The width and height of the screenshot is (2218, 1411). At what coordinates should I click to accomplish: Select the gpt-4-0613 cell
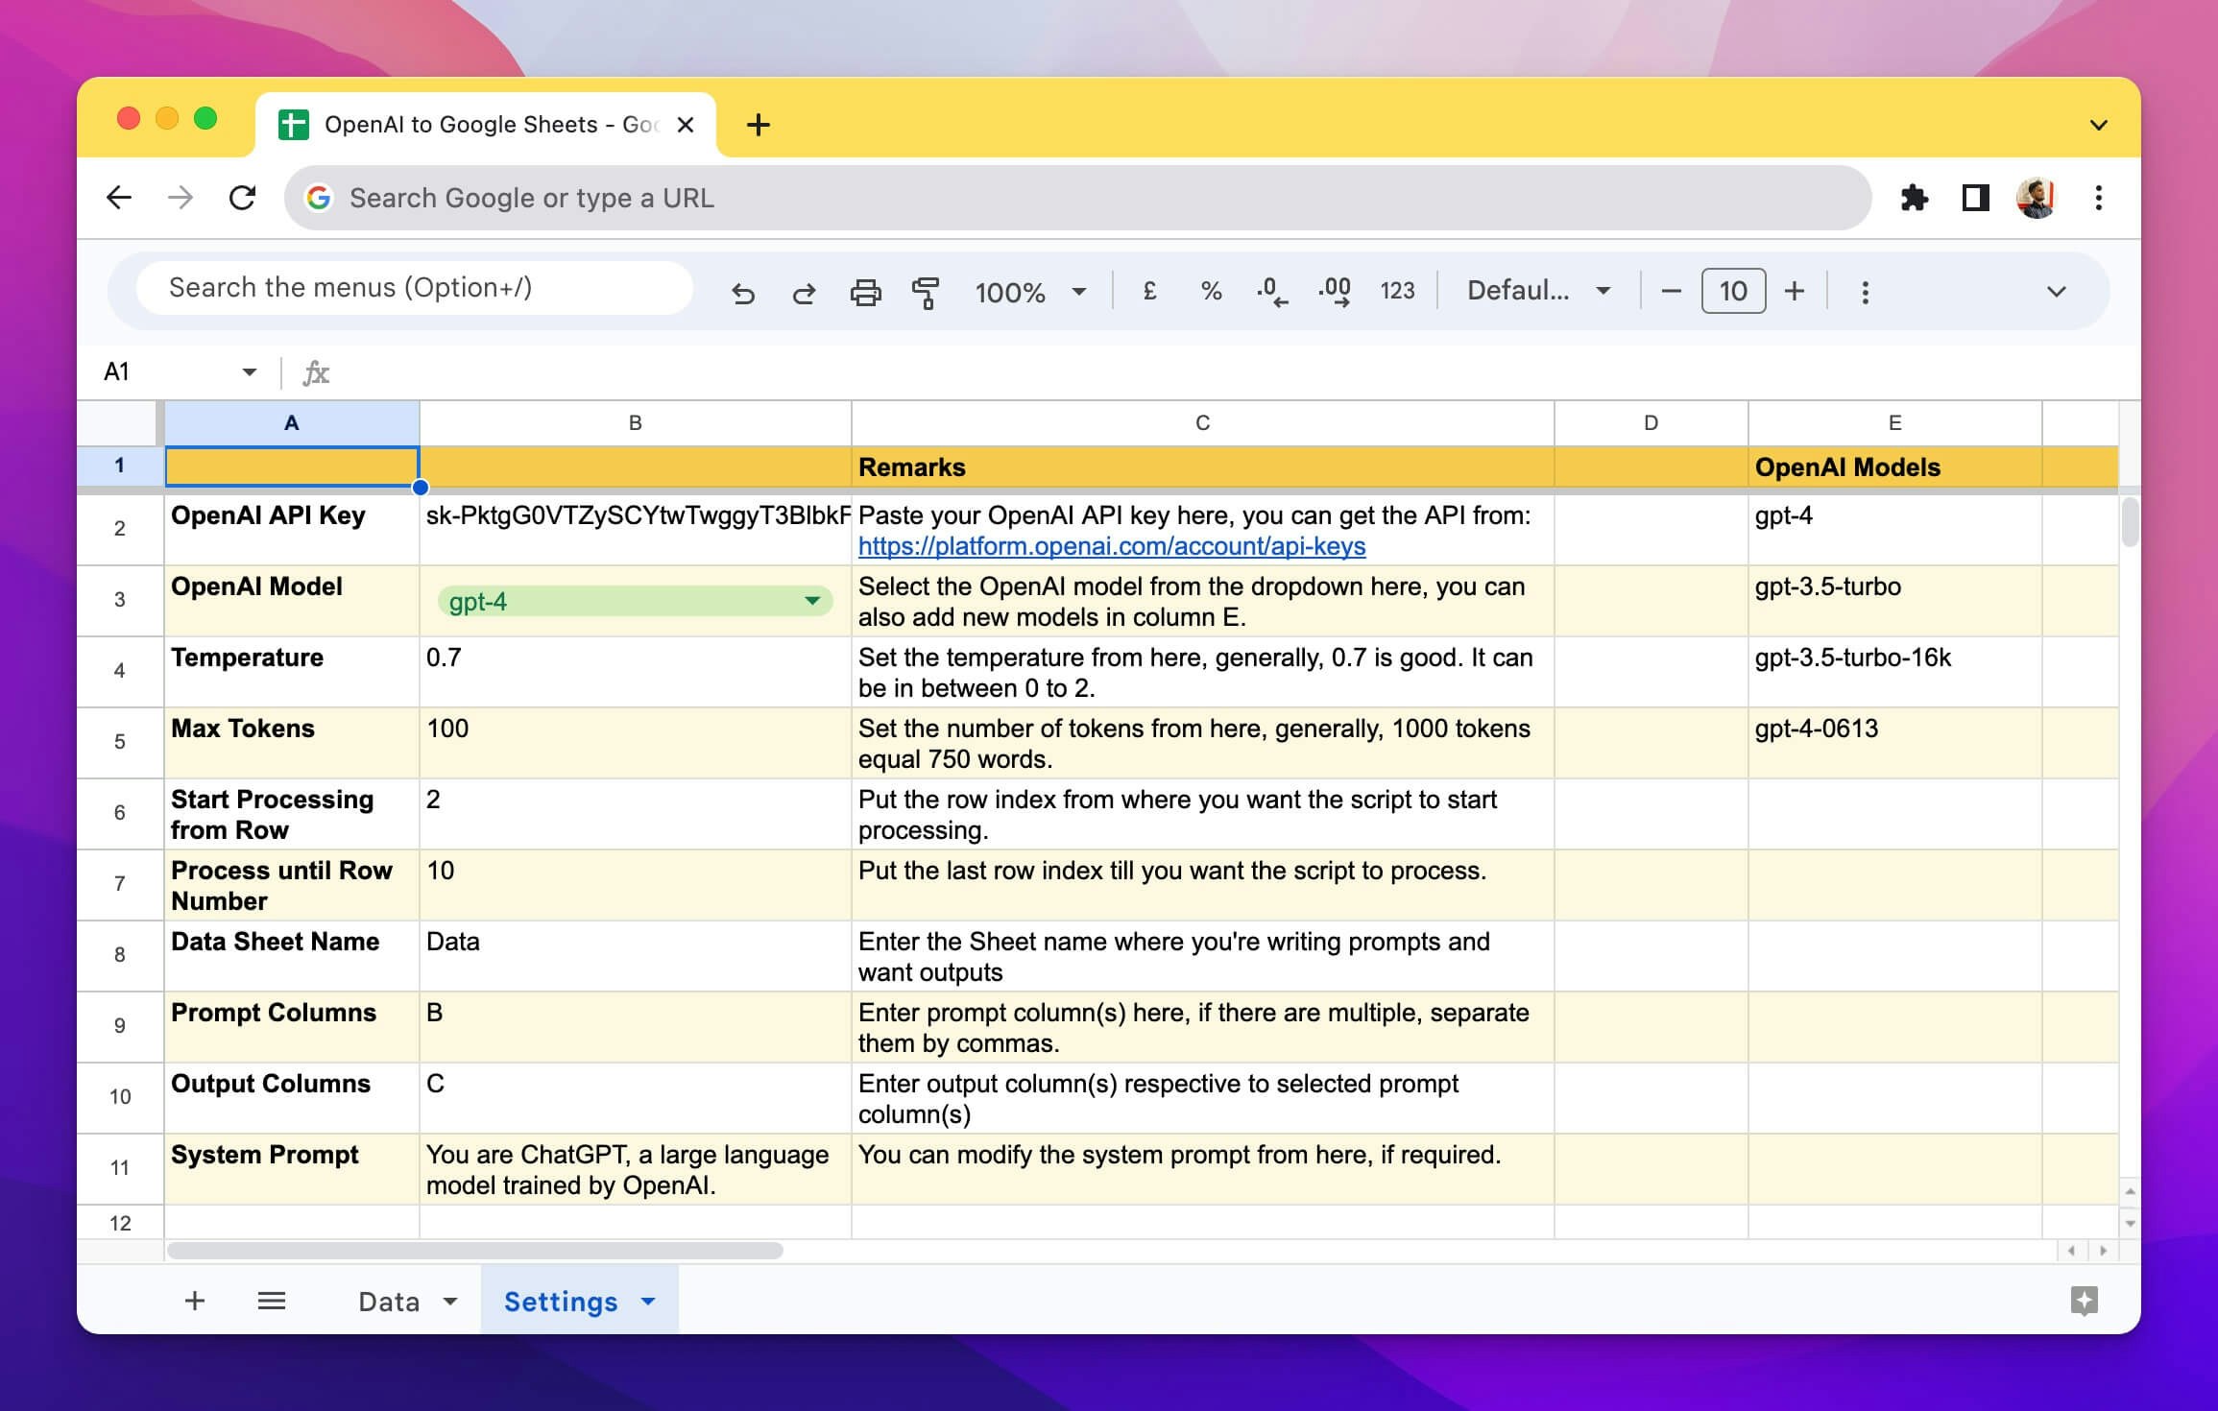(x=1894, y=743)
